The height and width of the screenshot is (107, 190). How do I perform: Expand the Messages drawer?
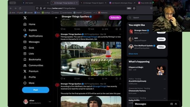176,104
